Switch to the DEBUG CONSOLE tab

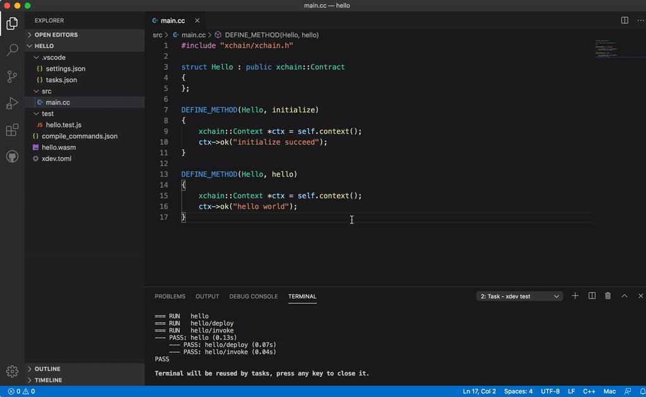pyautogui.click(x=254, y=297)
